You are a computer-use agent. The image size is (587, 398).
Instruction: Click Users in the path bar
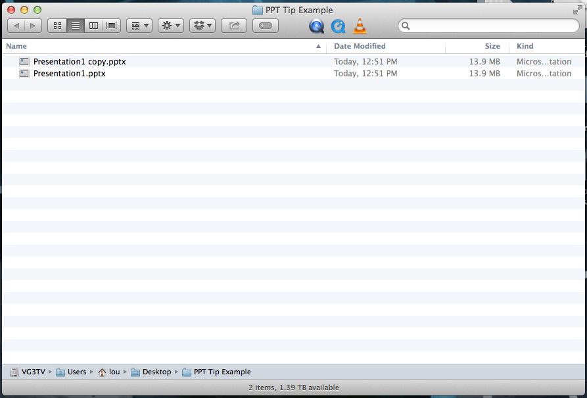tap(71, 372)
